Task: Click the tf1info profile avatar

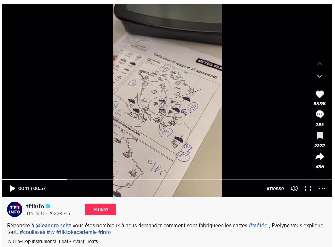Action: coord(15,209)
